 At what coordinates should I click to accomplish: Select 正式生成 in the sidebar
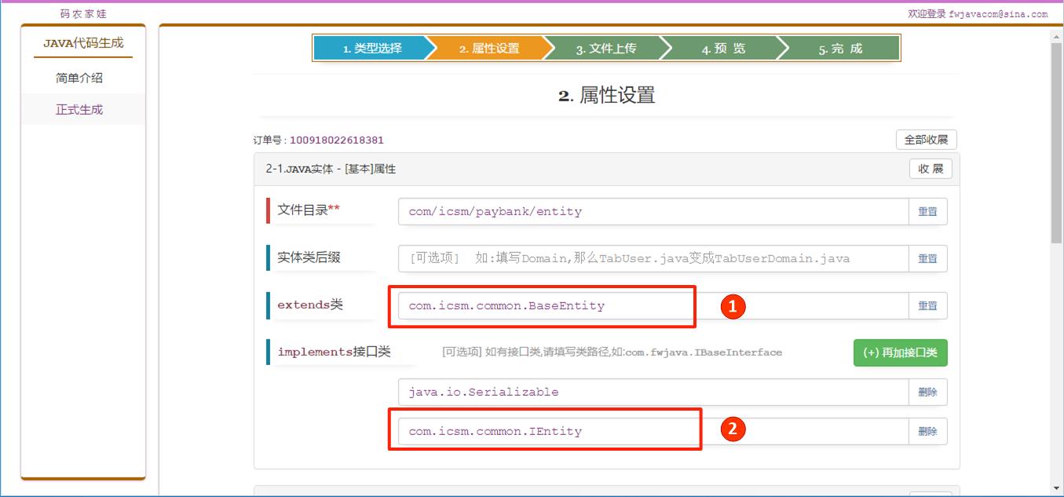[x=79, y=109]
